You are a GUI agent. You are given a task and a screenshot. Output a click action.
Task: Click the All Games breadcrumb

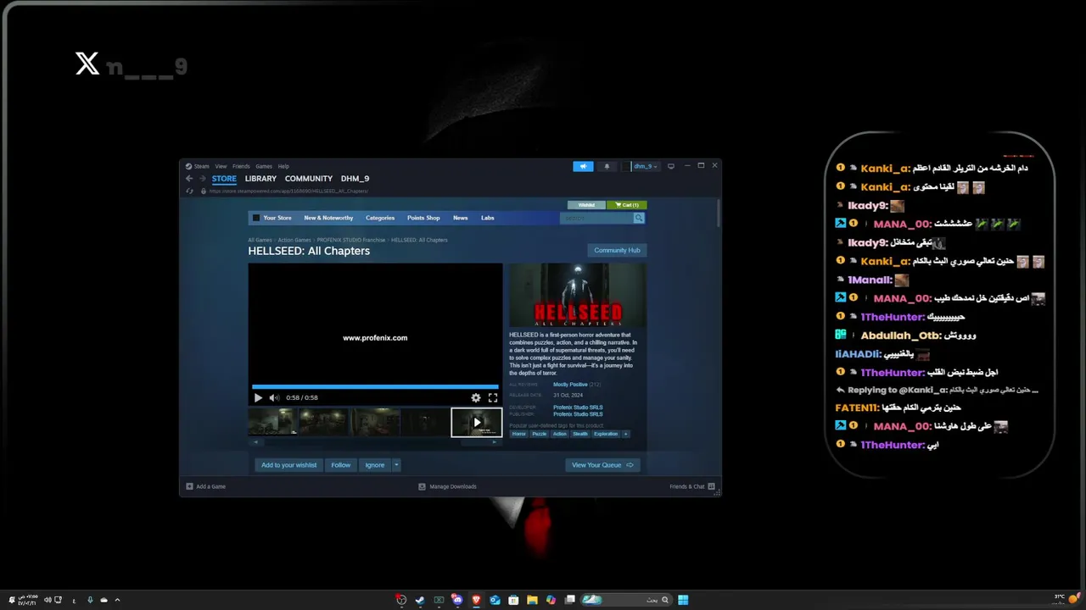tap(260, 240)
